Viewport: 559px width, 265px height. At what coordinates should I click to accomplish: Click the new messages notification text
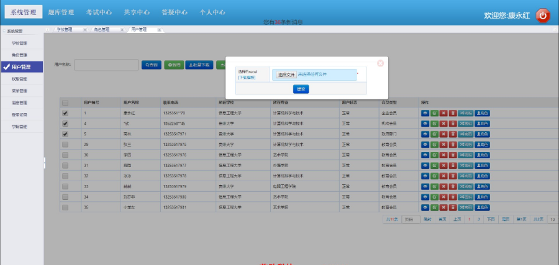click(283, 22)
